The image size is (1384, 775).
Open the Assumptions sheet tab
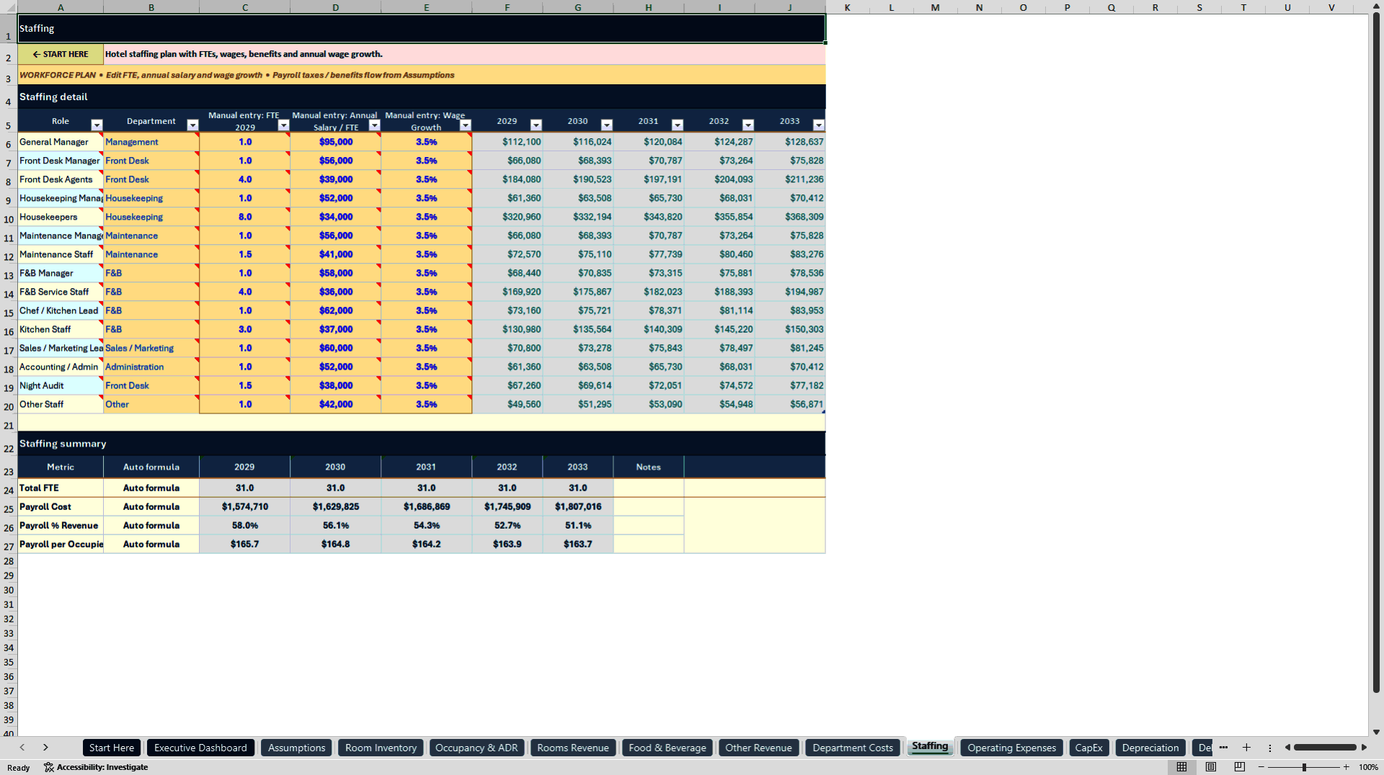click(x=296, y=748)
